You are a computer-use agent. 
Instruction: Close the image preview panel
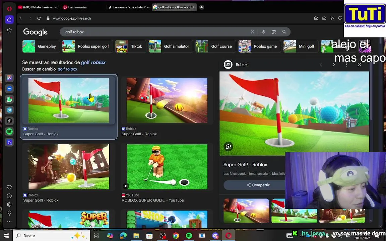tap(360, 64)
